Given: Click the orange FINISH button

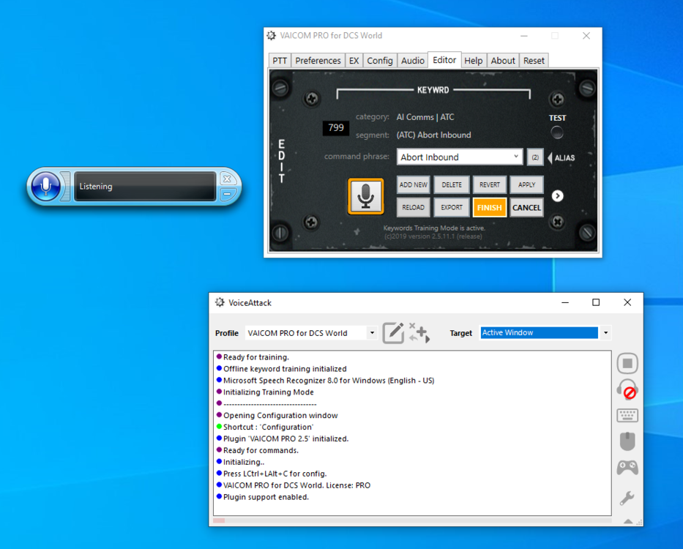Looking at the screenshot, I should [490, 207].
